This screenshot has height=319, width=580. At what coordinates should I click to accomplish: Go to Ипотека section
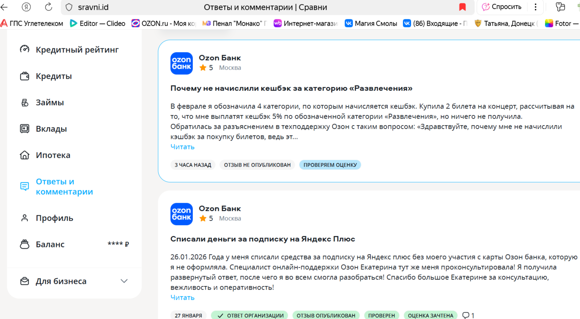[x=53, y=155]
